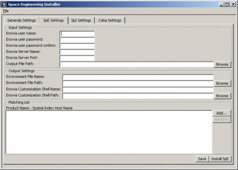
Task: Click the Environment File Path field
Action: click(138, 83)
